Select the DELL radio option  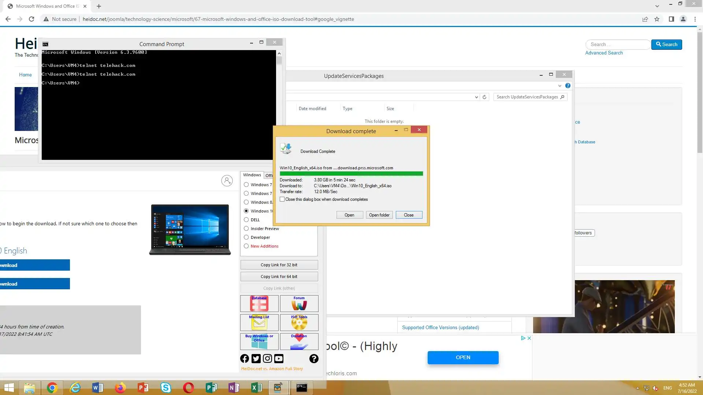[246, 220]
